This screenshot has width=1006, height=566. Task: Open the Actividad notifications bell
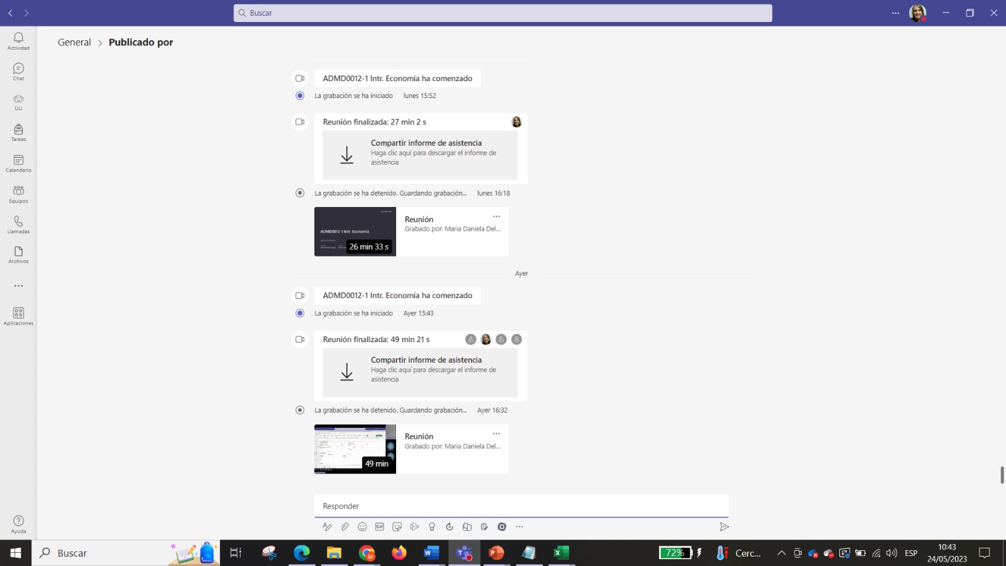[18, 41]
